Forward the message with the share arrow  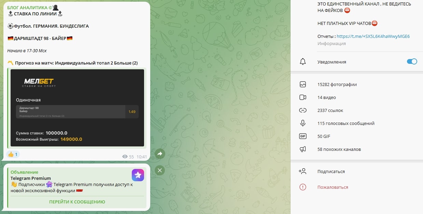tap(160, 154)
